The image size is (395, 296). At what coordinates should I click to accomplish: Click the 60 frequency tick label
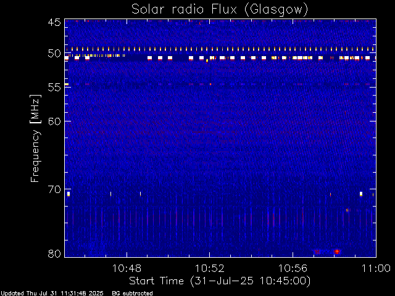pos(54,121)
